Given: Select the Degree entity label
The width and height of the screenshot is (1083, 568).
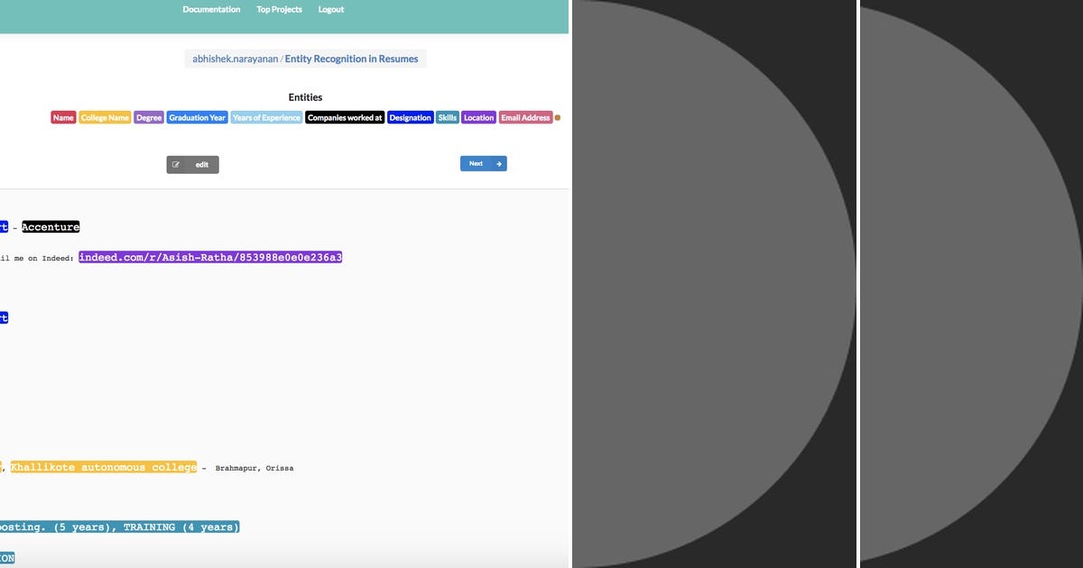Looking at the screenshot, I should 148,117.
